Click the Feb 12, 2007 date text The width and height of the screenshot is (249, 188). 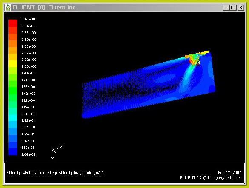(229, 172)
